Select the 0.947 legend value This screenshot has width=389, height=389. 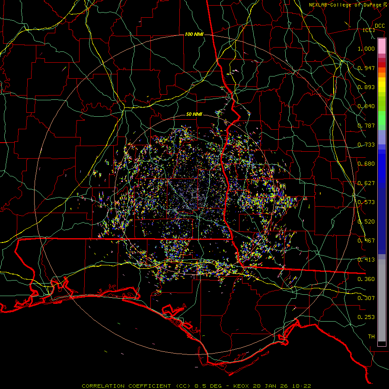366,68
